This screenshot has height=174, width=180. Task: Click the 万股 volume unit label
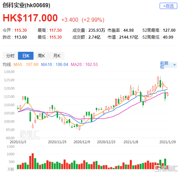[11, 169]
